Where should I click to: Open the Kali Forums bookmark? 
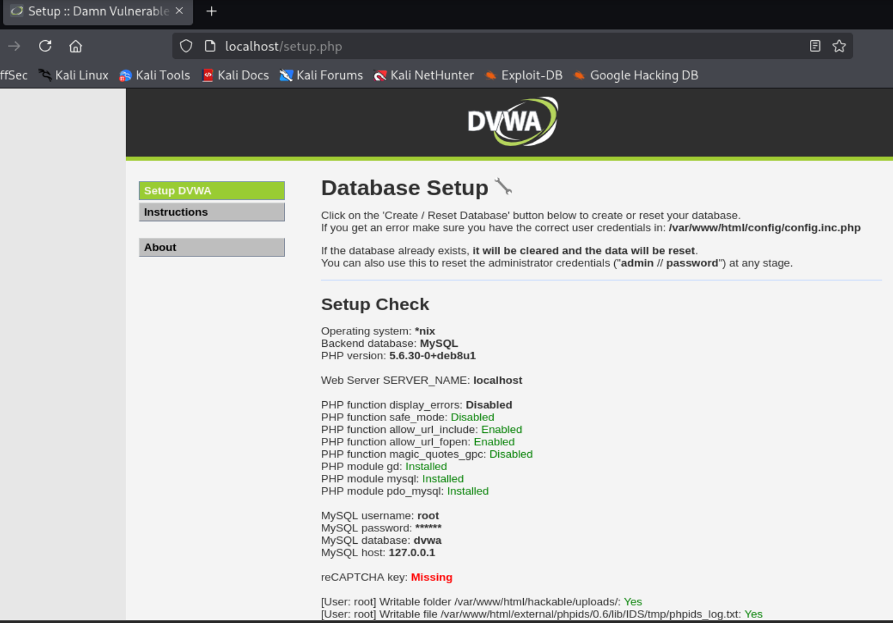click(x=321, y=75)
